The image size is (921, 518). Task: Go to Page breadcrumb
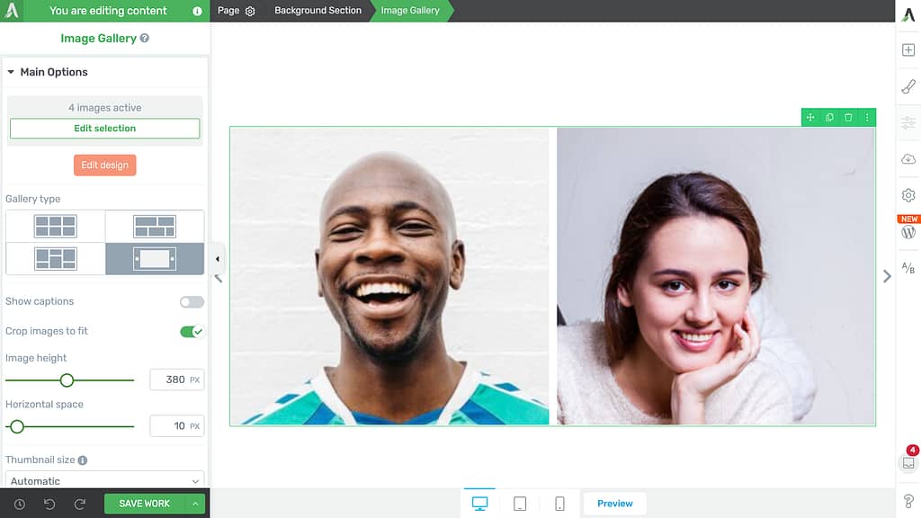tap(228, 11)
